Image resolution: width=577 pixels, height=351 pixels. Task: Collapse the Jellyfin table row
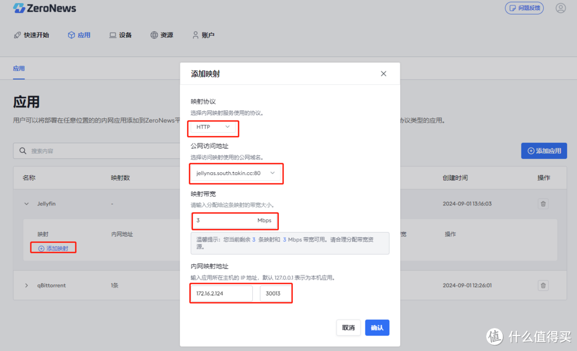tap(26, 203)
